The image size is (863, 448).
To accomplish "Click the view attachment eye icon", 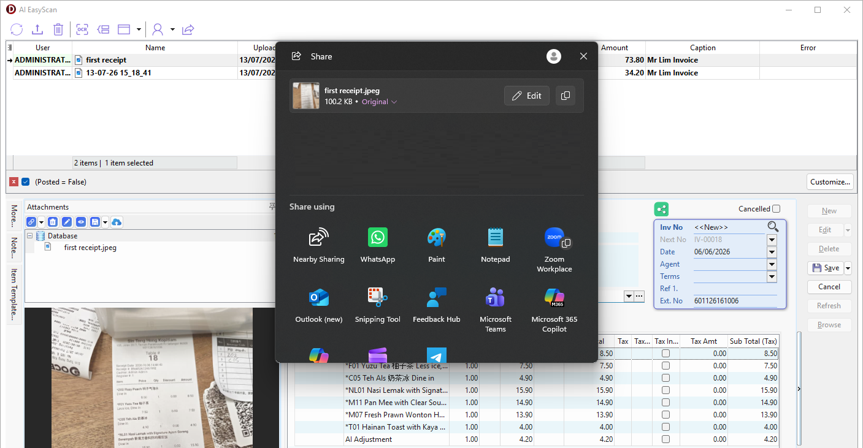I will 81,222.
